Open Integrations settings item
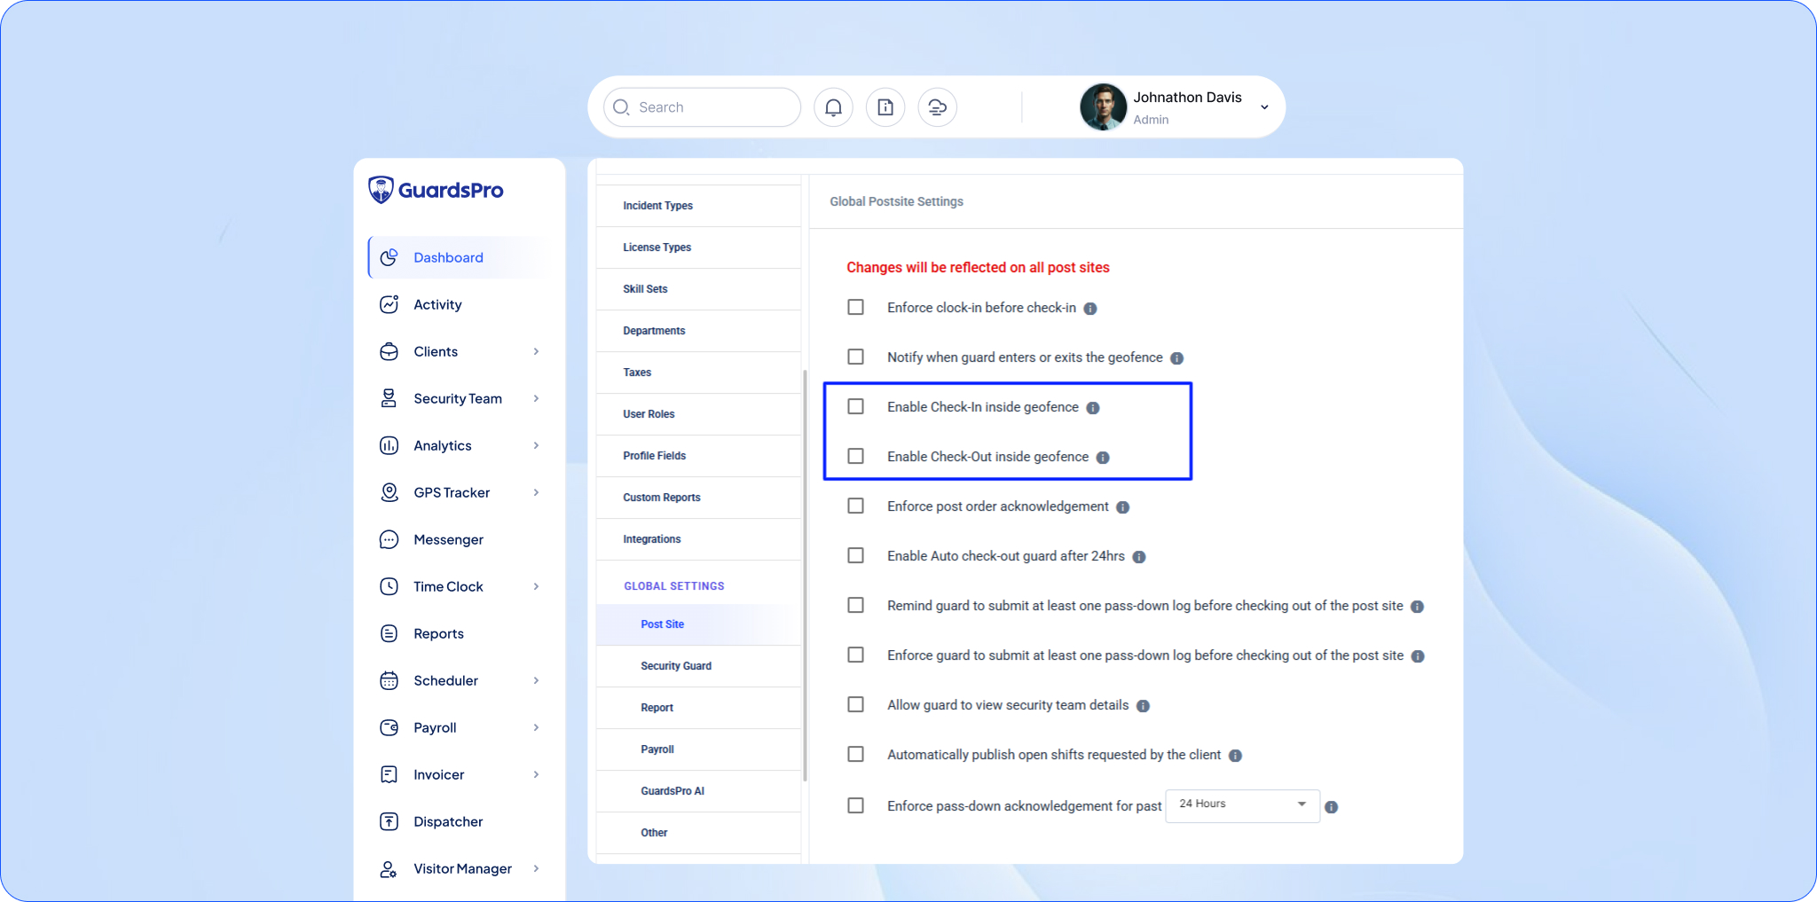Viewport: 1817px width, 902px height. tap(698, 539)
